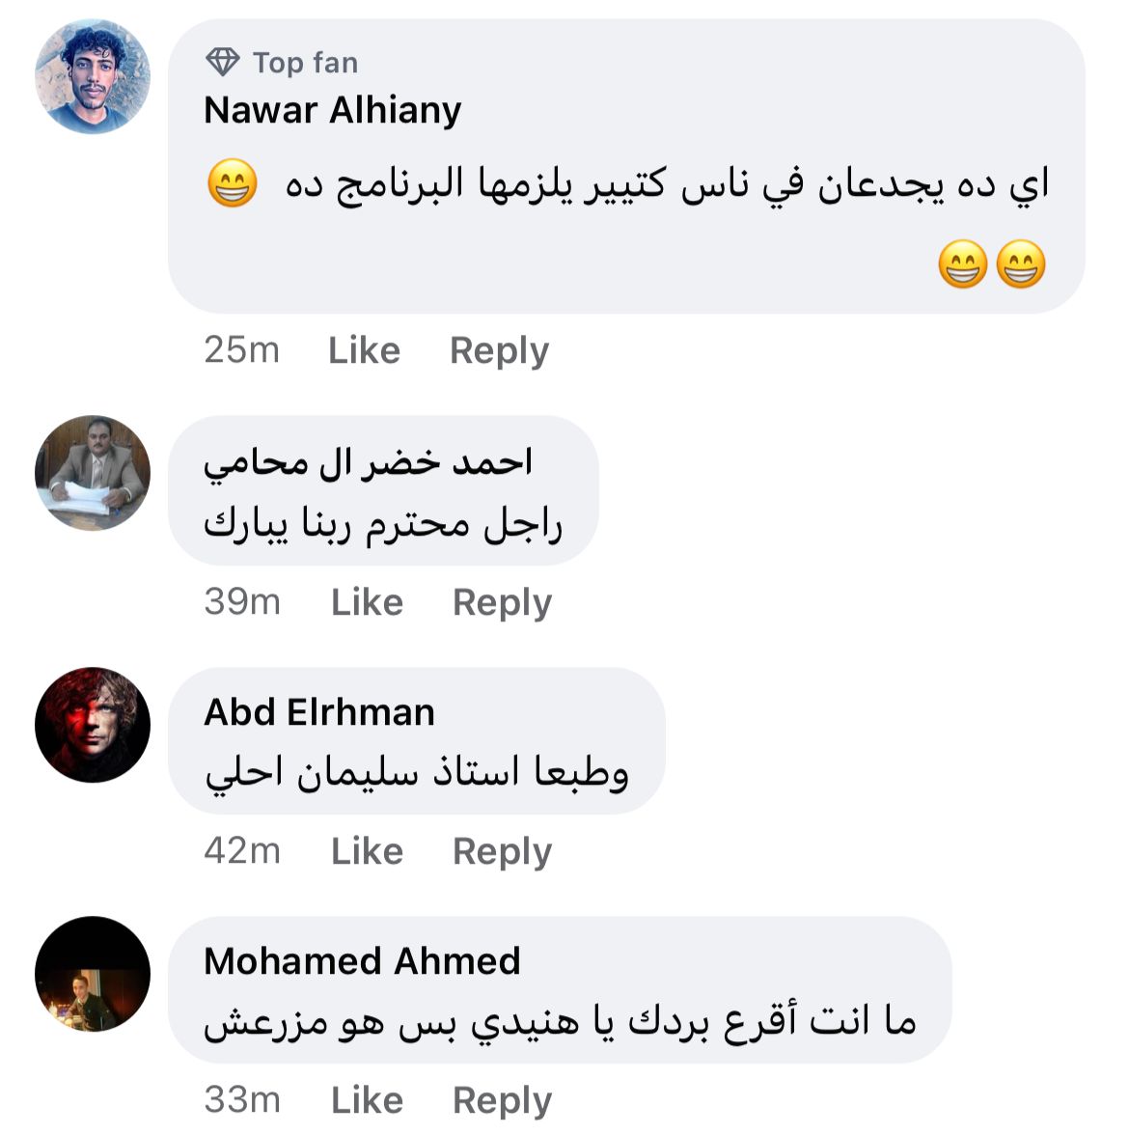Like Mohamed Ahmed's comment
Image resolution: width=1129 pixels, height=1135 pixels.
pos(367,1100)
